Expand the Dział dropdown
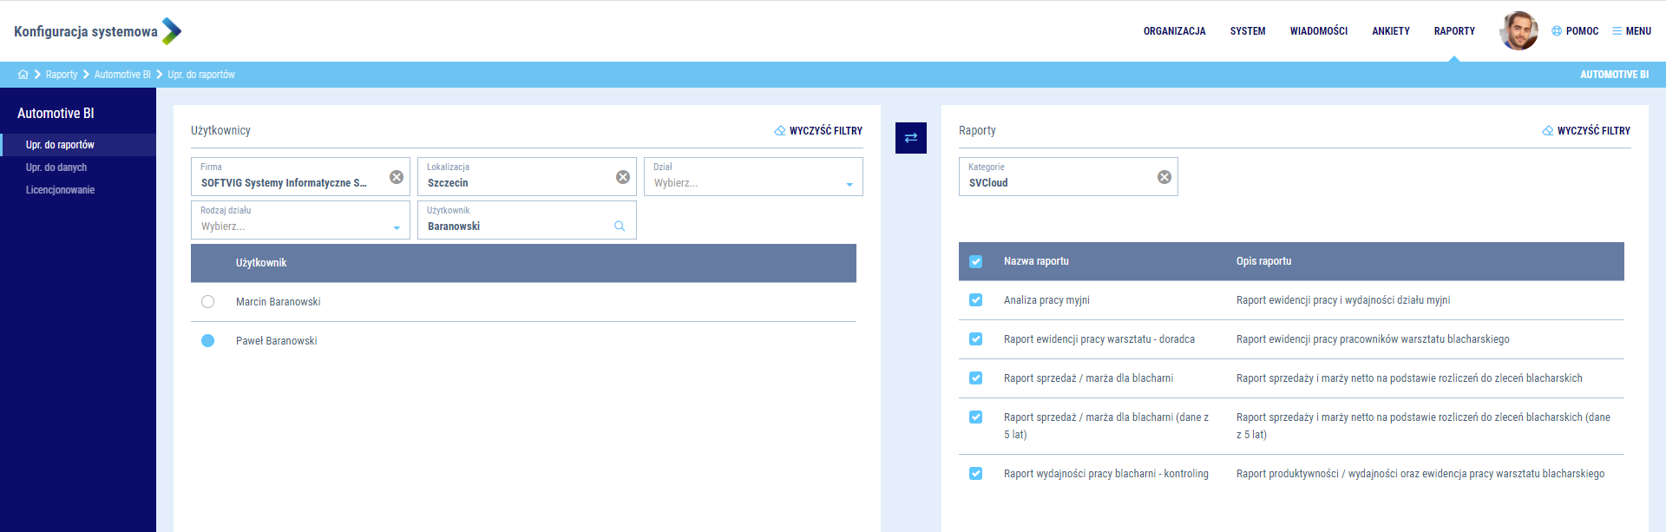Viewport: 1666px width, 532px height. tap(849, 184)
